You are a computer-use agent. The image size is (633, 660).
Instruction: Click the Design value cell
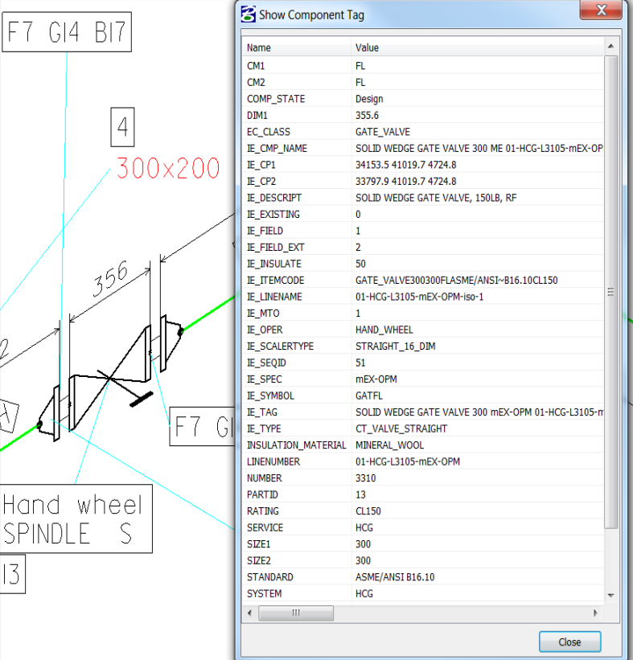369,99
